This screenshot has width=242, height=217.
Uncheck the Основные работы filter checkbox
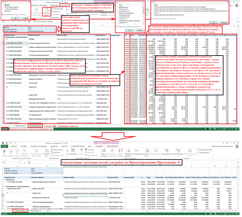click(x=5, y=7)
